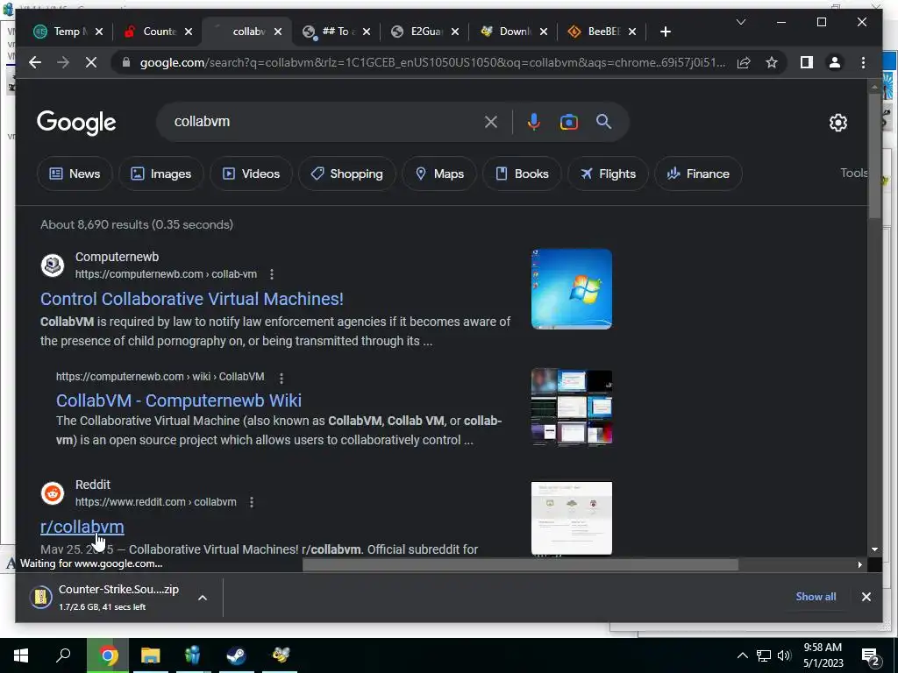
Task: Click the horizontal page scrollbar
Action: (x=520, y=565)
